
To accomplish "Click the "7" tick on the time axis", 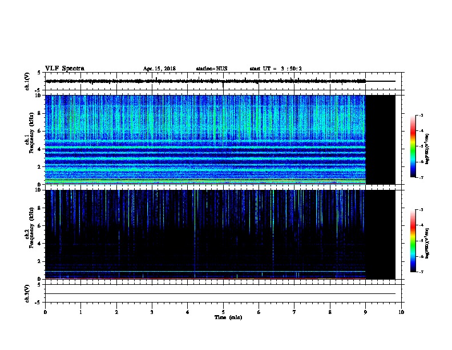I will click(x=294, y=312).
